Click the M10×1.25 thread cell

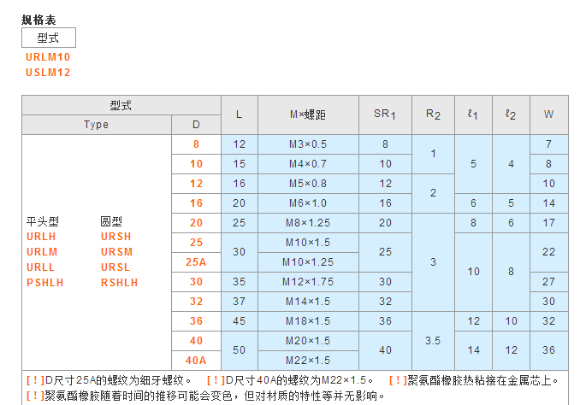click(308, 262)
